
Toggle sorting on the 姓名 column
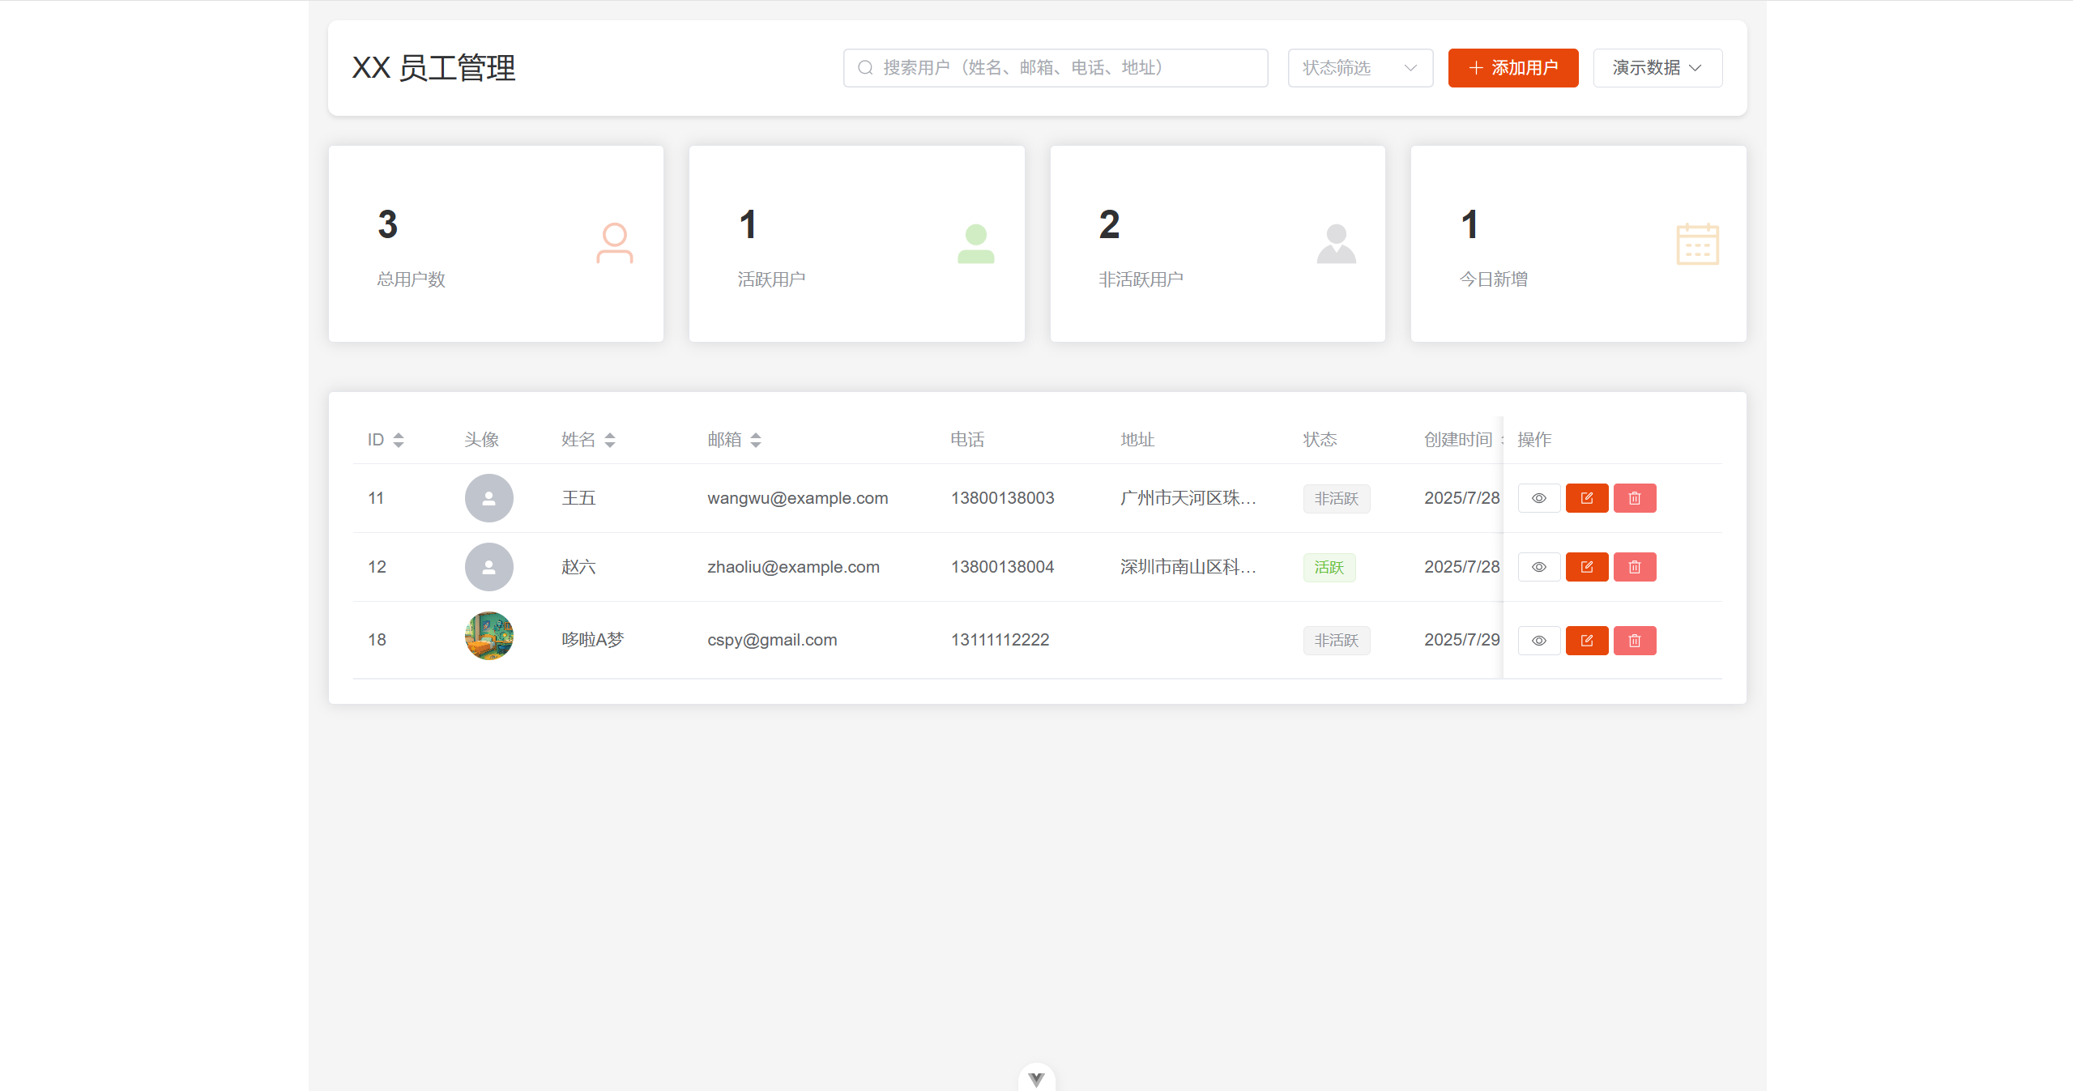pyautogui.click(x=611, y=439)
